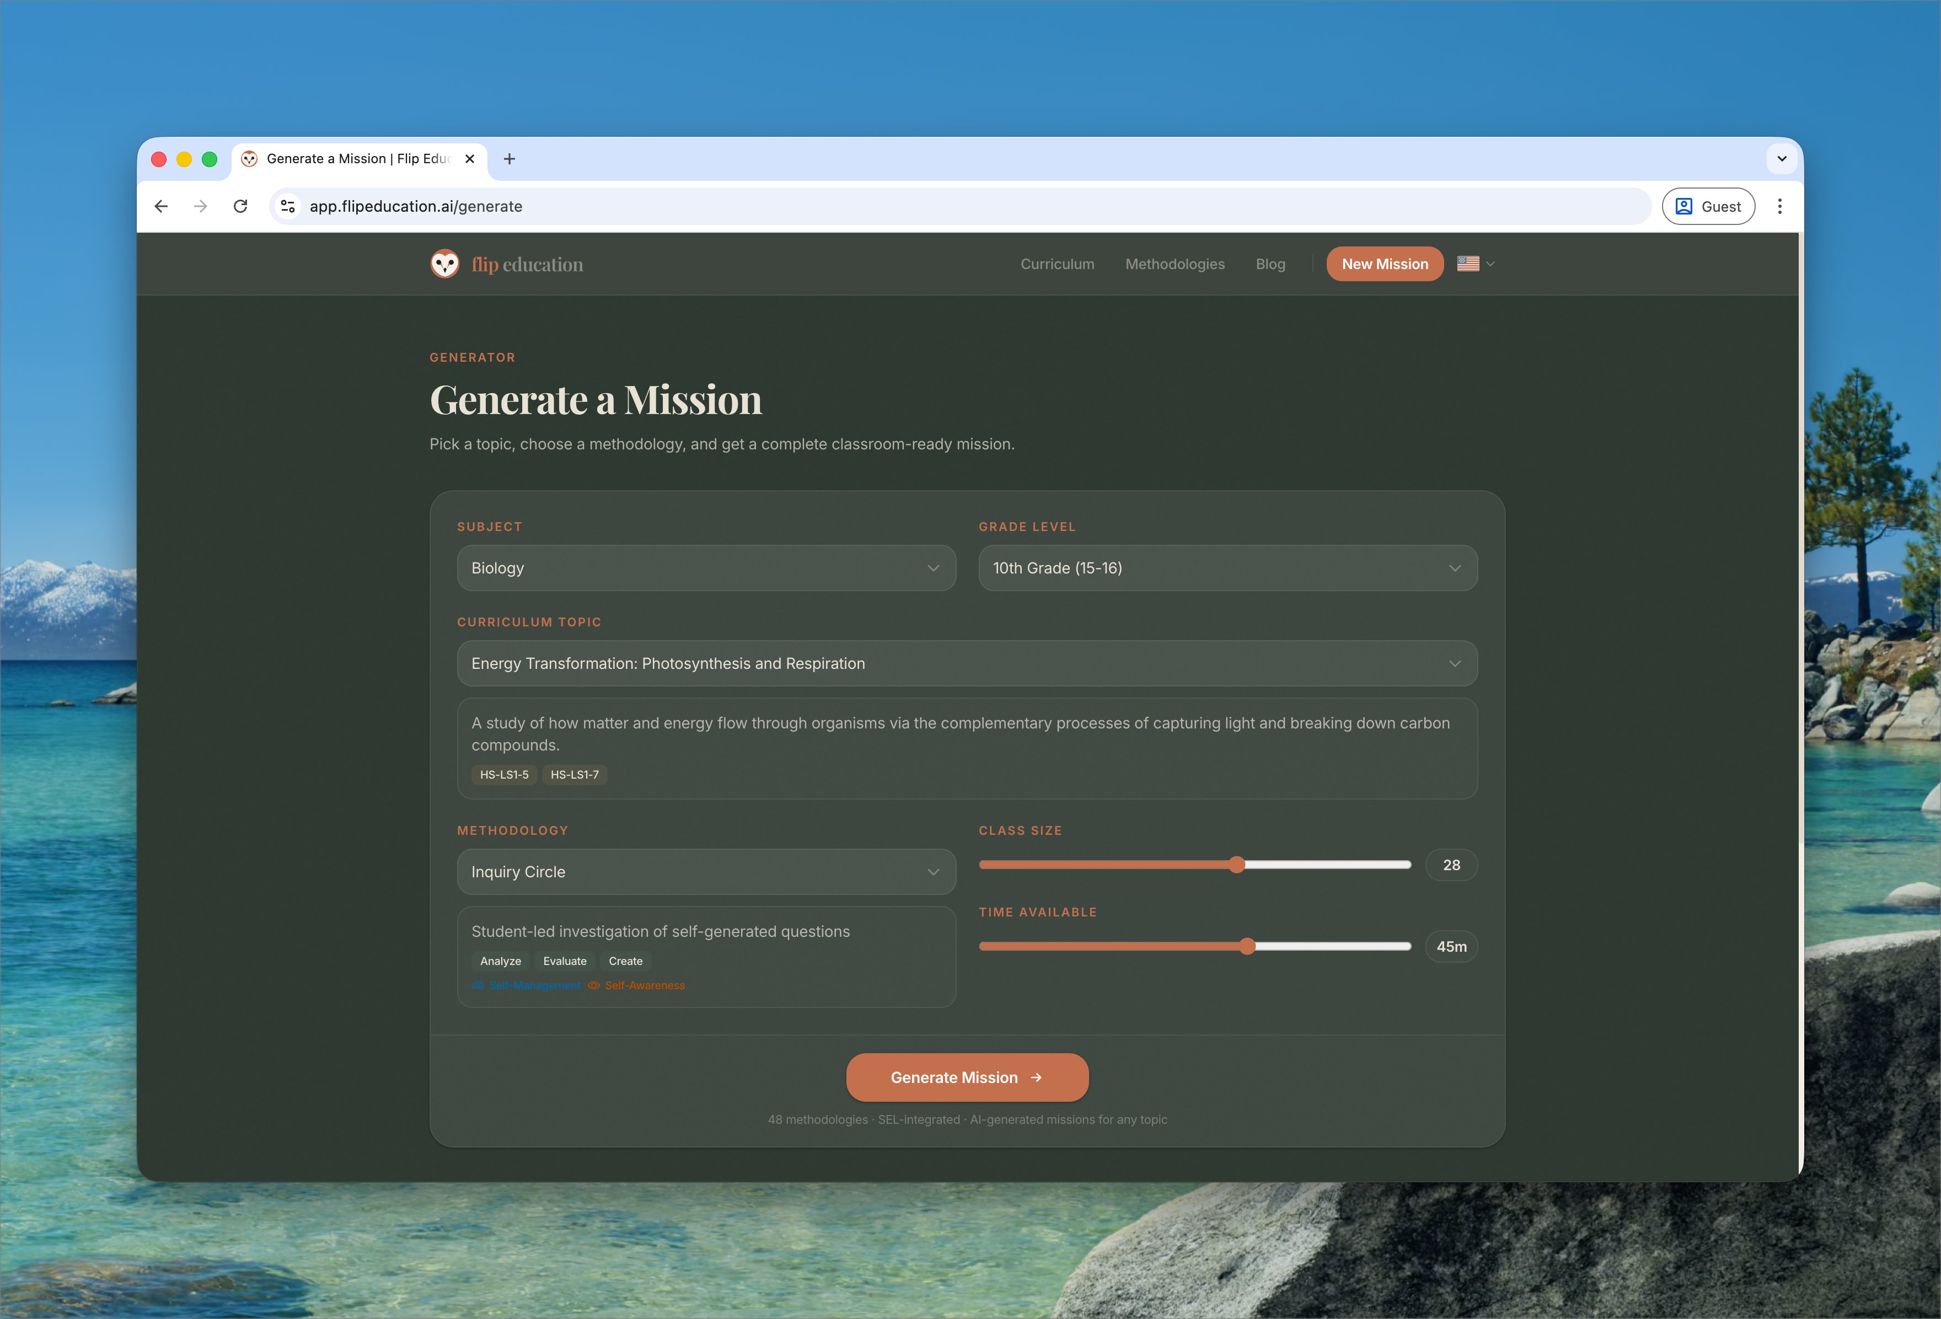
Task: Open the Curriculum Topic dropdown
Action: click(x=966, y=663)
